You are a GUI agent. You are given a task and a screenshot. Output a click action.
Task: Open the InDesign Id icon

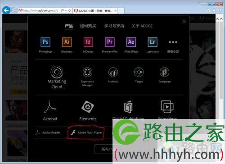tap(88, 42)
